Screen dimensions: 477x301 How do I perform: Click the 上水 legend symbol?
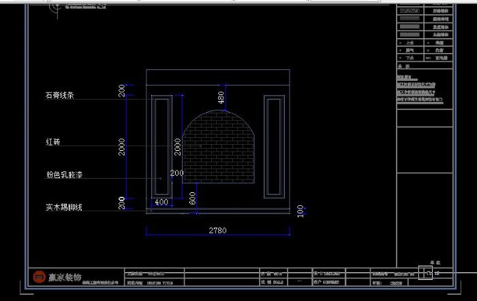[401, 42]
